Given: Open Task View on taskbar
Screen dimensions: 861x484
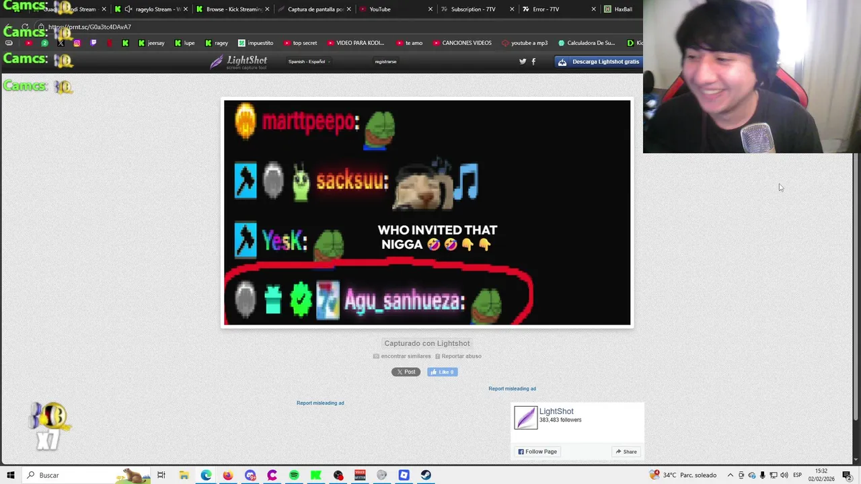Looking at the screenshot, I should point(161,475).
